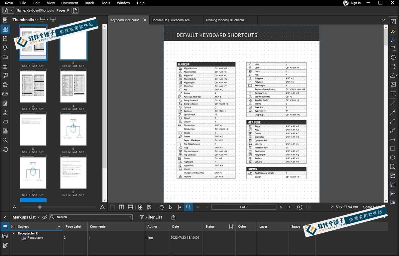Toggle the Markups List view icon

(5, 227)
